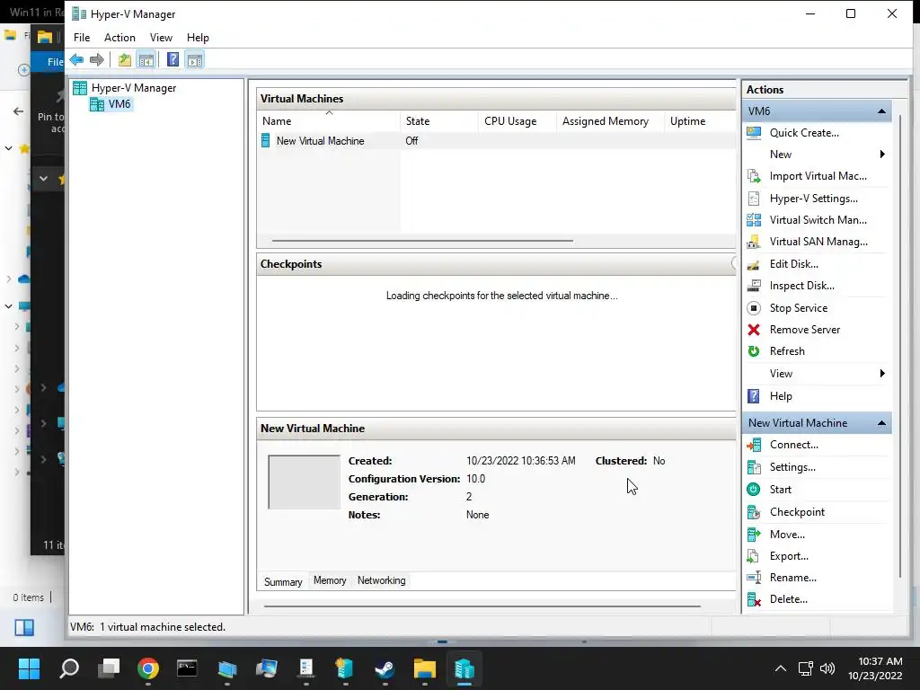Screen dimensions: 920x690
Task: Select Hyper-V Manager root tree node
Action: (133, 88)
